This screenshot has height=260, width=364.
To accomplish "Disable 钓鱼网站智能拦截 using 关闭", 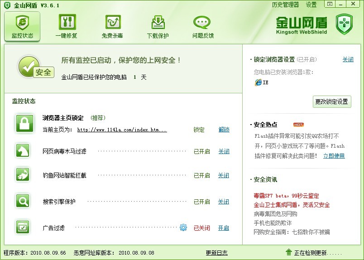I will point(224,176).
